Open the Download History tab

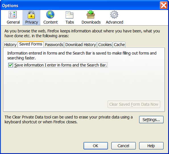click(81, 45)
